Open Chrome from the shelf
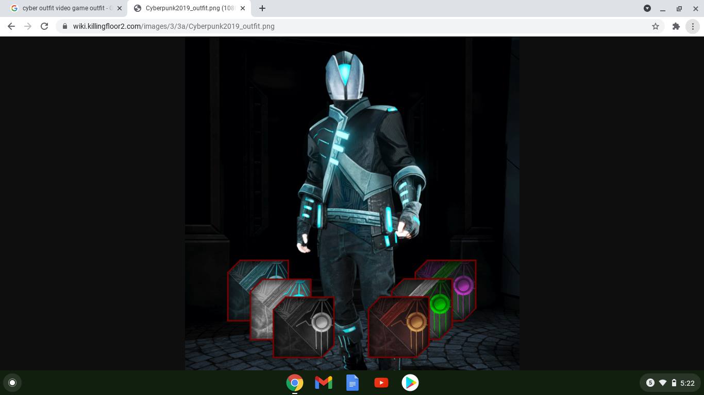 click(x=295, y=383)
